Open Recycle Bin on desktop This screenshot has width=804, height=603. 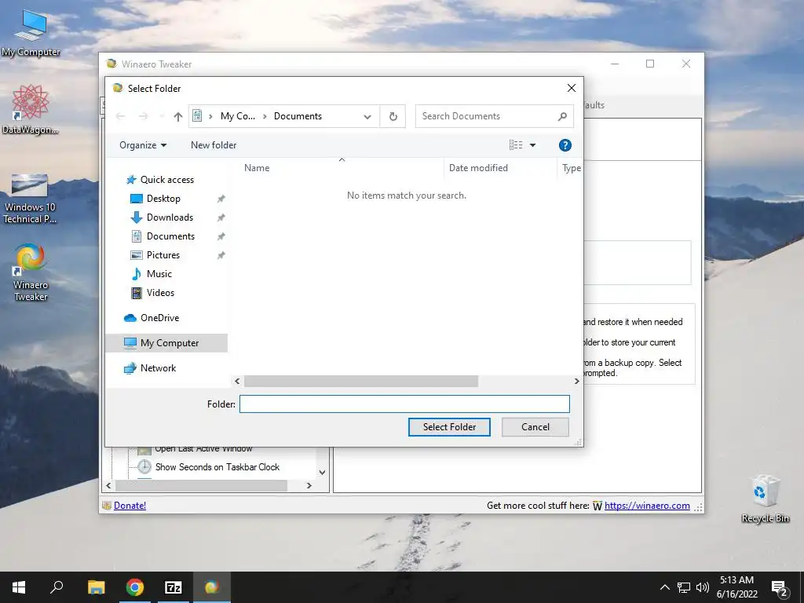pos(765,499)
